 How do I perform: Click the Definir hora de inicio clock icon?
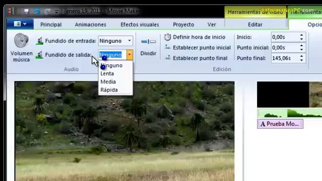pyautogui.click(x=168, y=37)
